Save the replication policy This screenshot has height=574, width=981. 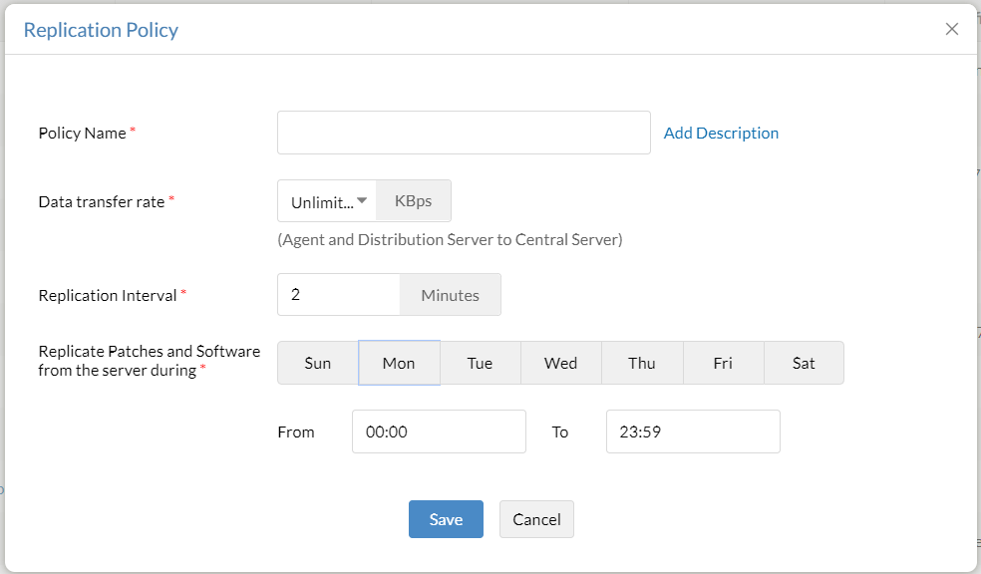446,519
